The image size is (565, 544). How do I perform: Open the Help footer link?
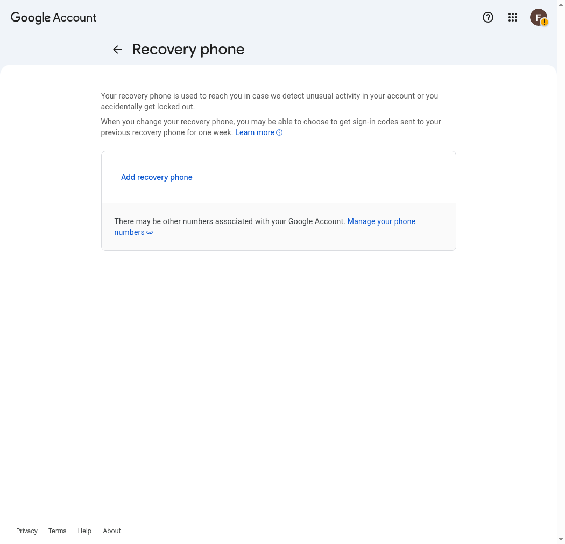pyautogui.click(x=84, y=531)
